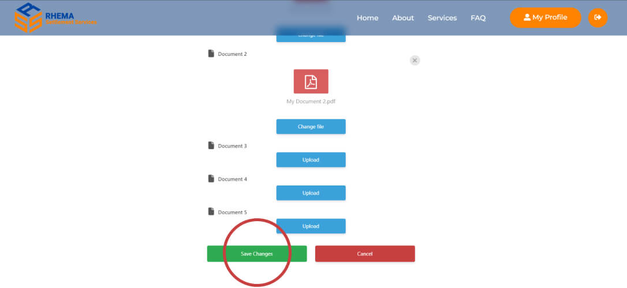
Task: Upload a file for Document 4
Action: [x=311, y=193]
